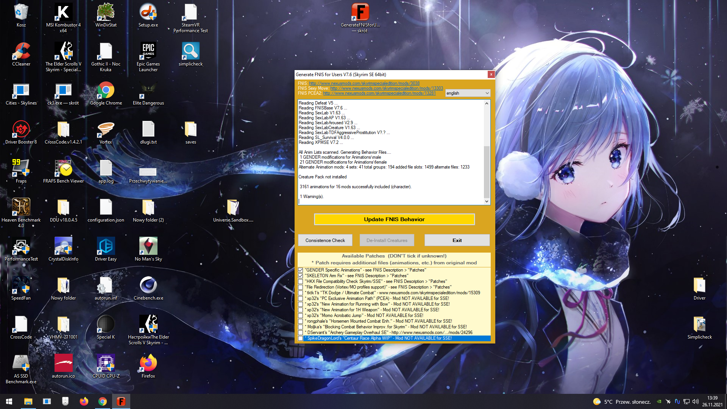Select configuration.json file icon
The width and height of the screenshot is (727, 409).
pos(106,211)
